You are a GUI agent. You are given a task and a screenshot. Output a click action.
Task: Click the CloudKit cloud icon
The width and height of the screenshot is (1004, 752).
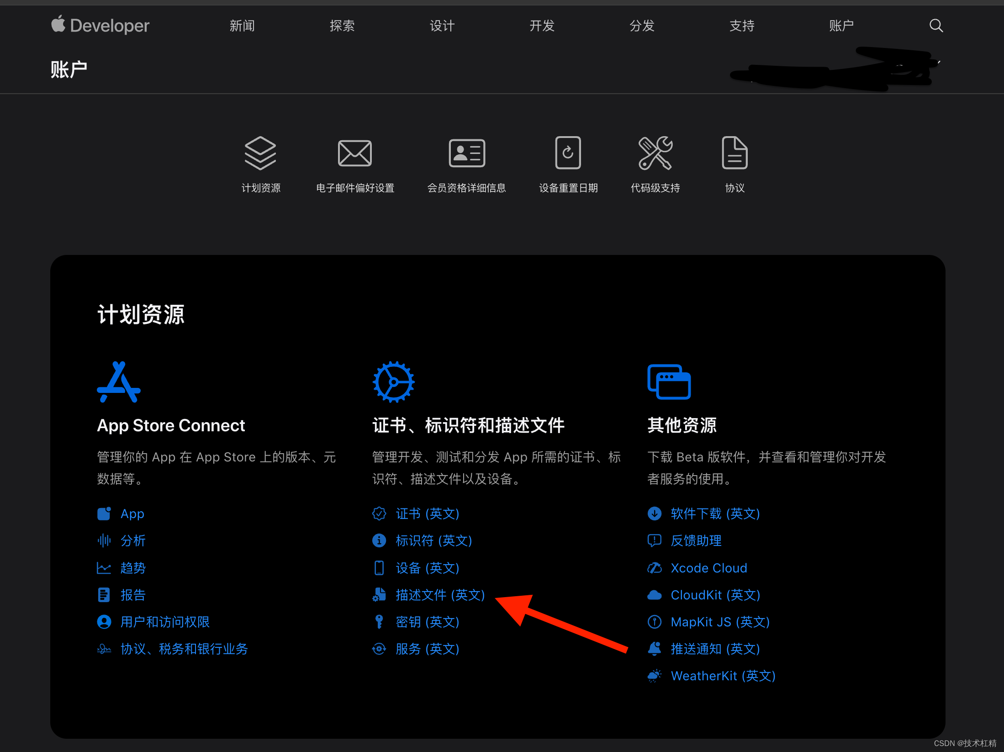(655, 595)
